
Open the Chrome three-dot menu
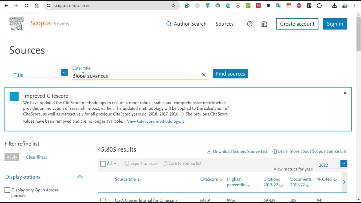tap(355, 6)
